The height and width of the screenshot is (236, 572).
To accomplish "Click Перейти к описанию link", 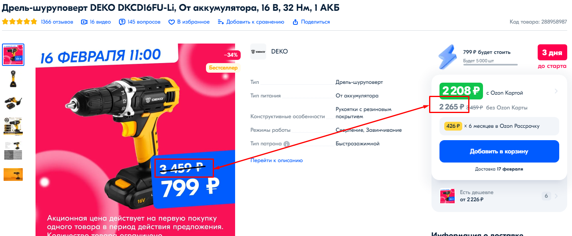I will 277,161.
